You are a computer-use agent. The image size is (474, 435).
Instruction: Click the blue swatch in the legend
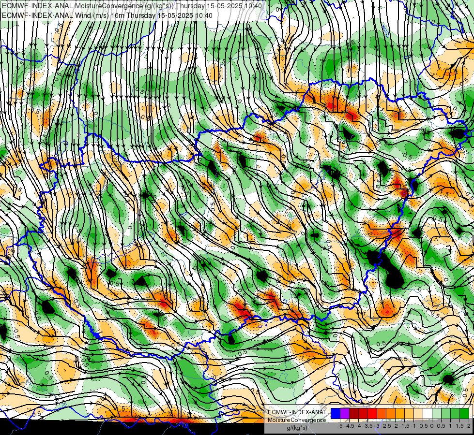336,413
